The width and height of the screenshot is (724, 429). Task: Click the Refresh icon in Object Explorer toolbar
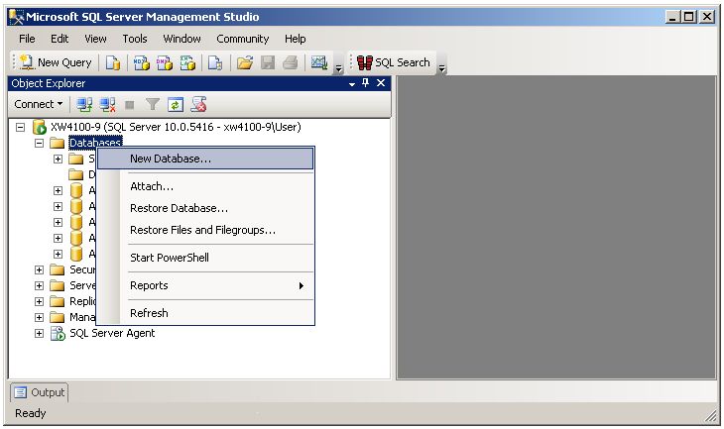pyautogui.click(x=176, y=105)
